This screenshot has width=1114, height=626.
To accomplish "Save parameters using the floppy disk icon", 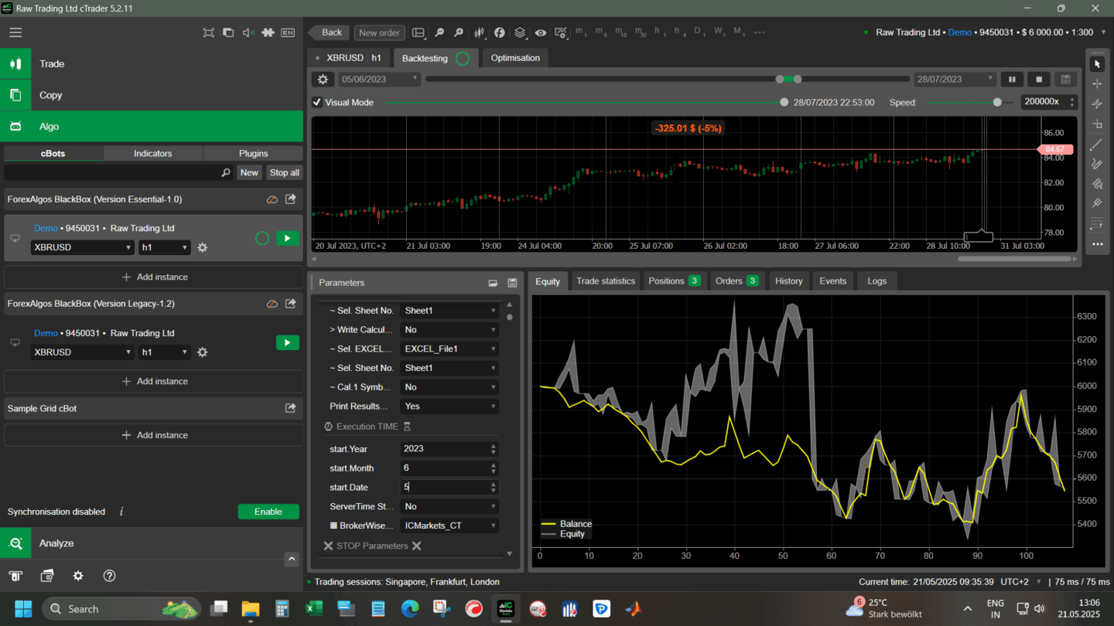I will (x=511, y=283).
